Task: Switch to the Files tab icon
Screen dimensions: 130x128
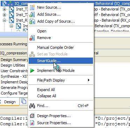Action: (x=24, y=101)
